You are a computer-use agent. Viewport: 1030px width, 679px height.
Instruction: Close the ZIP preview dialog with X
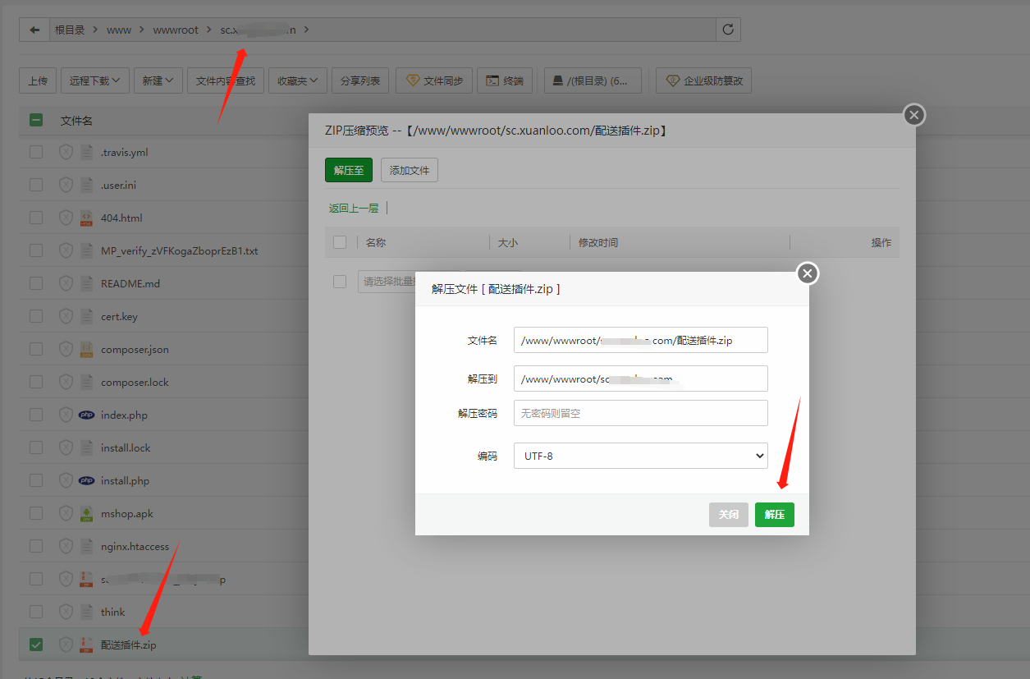[x=914, y=115]
